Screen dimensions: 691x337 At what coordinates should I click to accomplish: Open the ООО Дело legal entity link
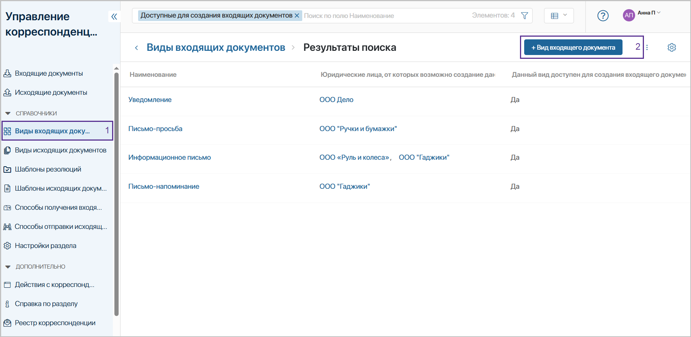[x=336, y=100]
